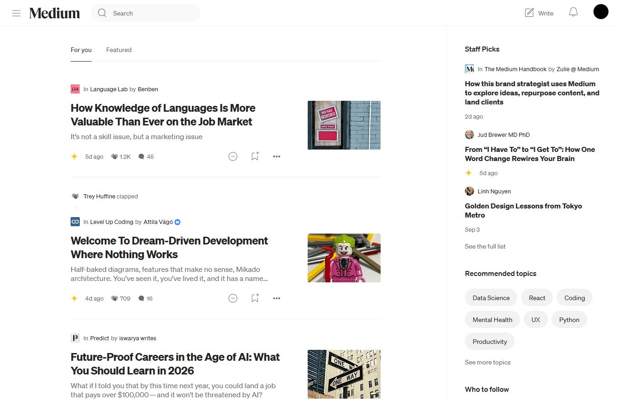619x400 pixels.
Task: Click the search magnifier icon
Action: coord(102,13)
